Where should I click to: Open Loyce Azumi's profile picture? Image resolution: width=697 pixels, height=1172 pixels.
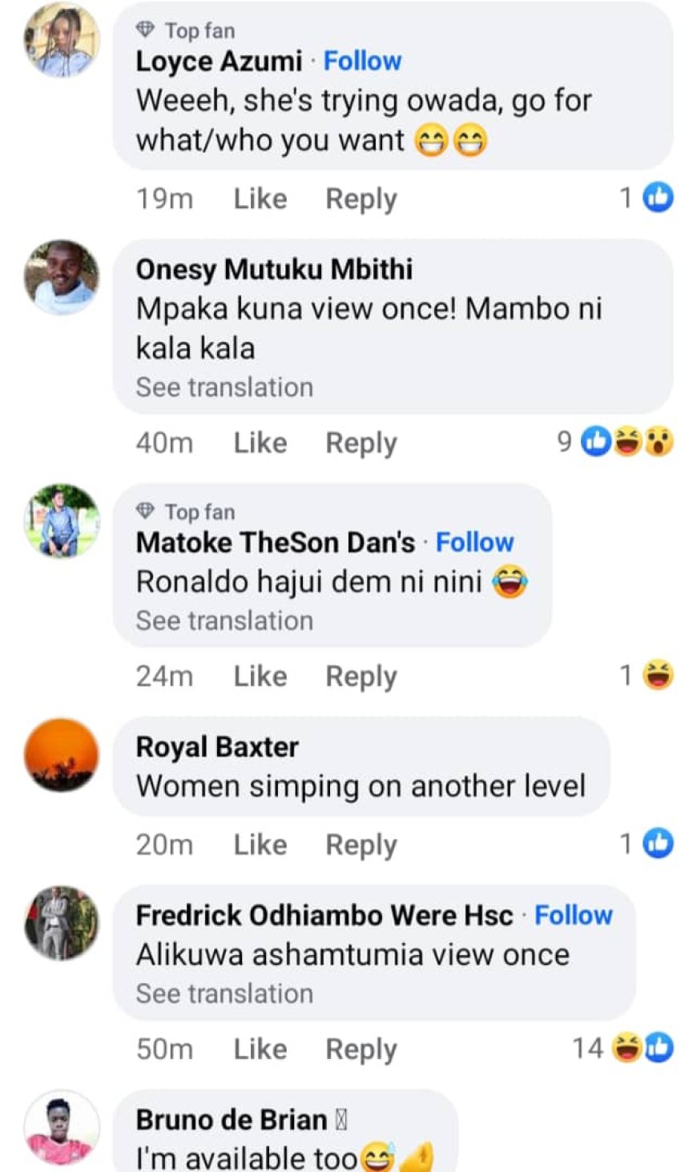tap(62, 39)
